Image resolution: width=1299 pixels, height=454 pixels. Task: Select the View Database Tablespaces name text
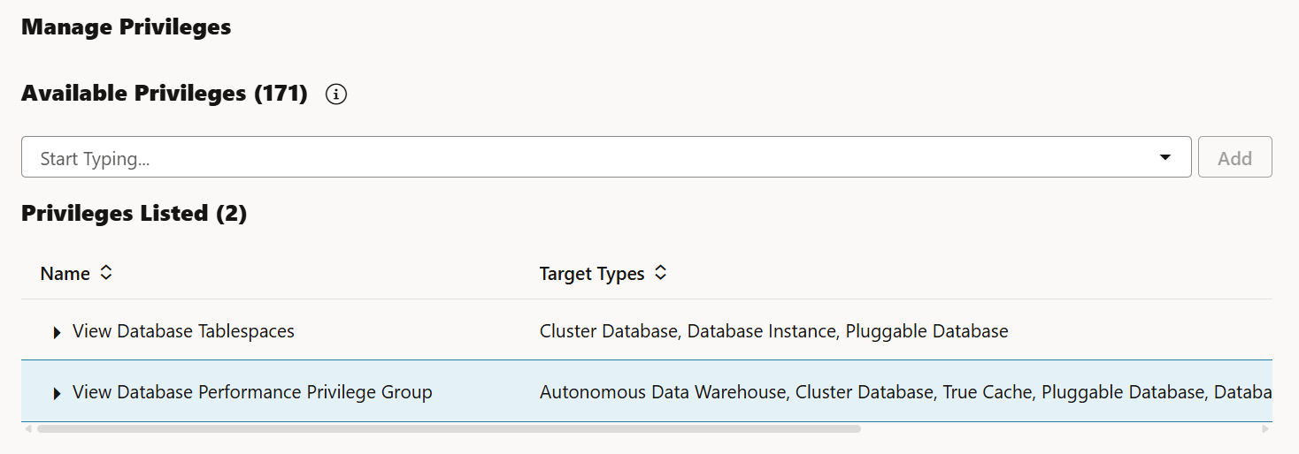[183, 331]
